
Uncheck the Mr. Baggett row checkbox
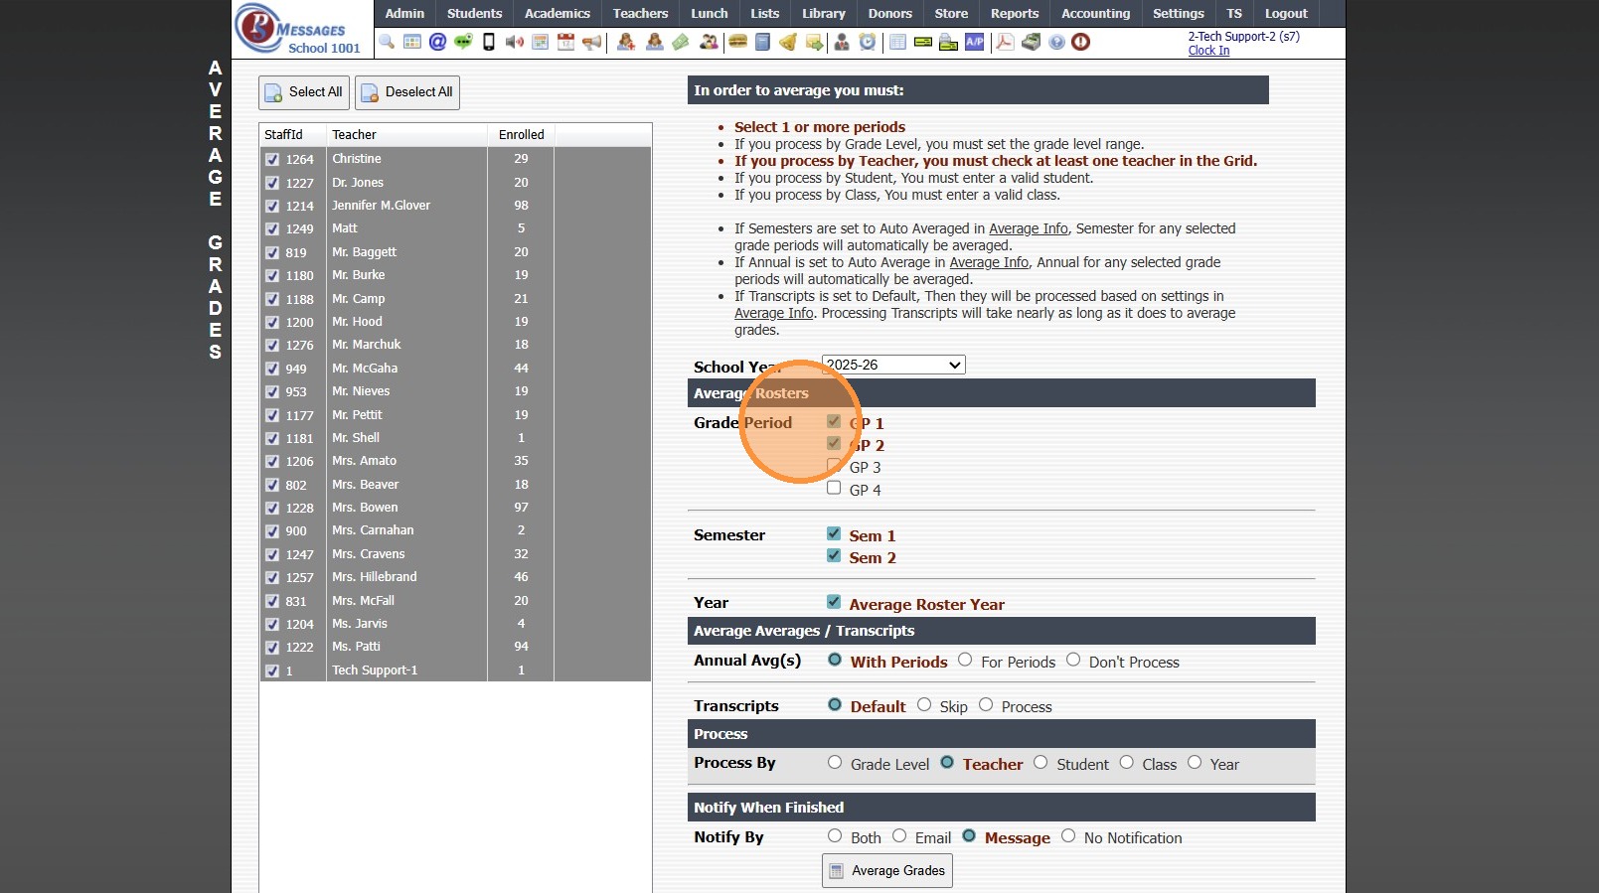pos(272,252)
